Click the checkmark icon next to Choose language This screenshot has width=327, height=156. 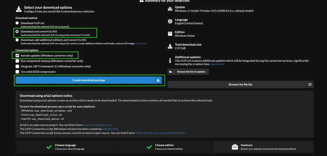coord(49,147)
